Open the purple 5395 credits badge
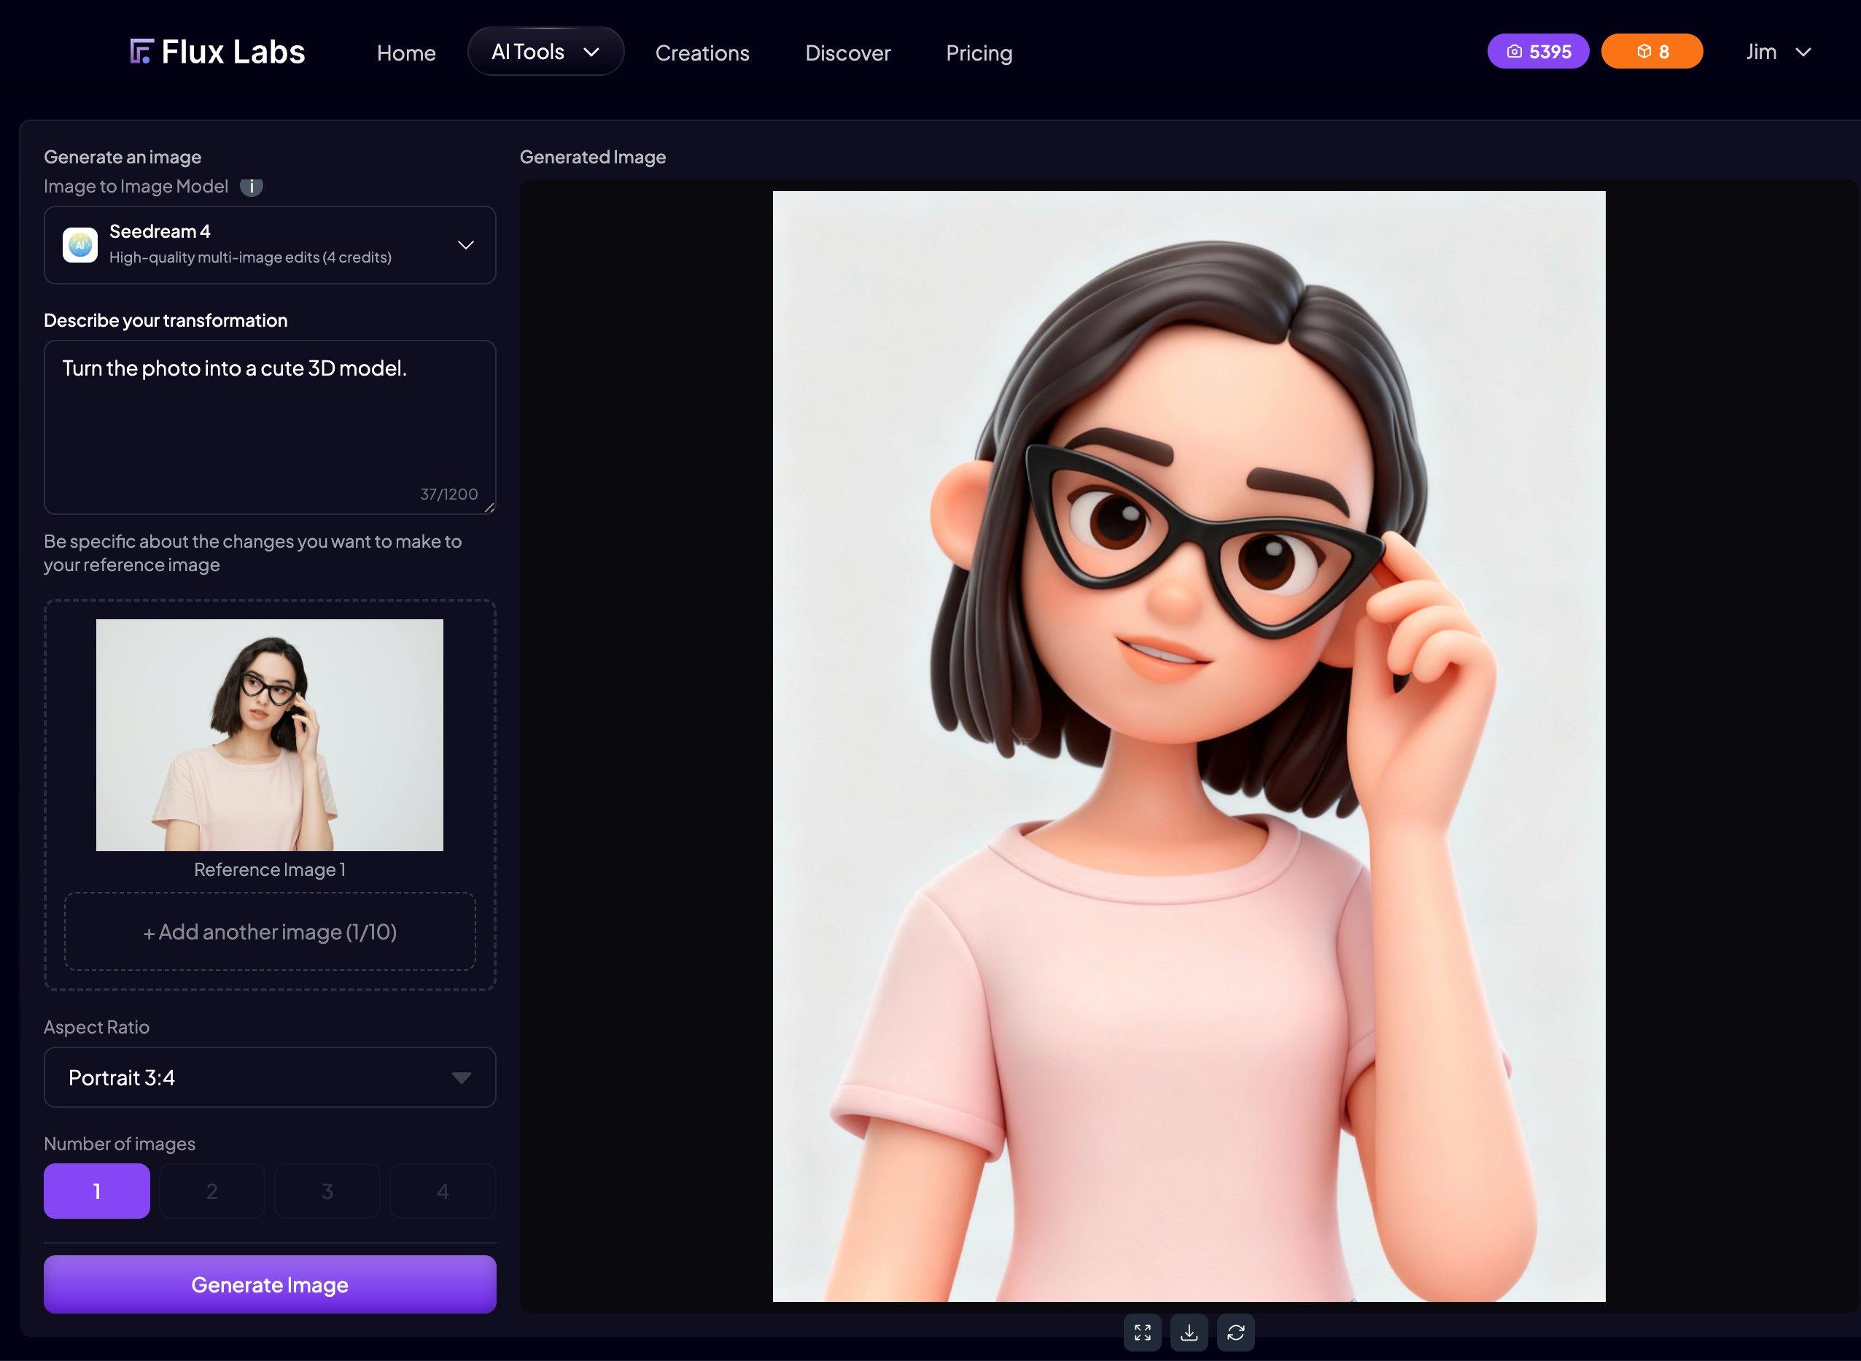Viewport: 1861px width, 1361px height. [x=1537, y=52]
